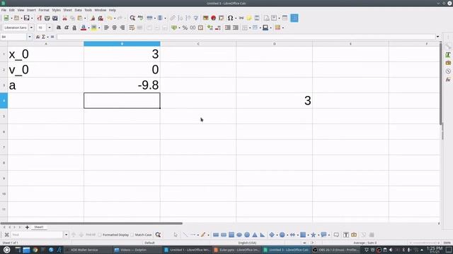Insert a comment with yellow note icon

[249, 18]
